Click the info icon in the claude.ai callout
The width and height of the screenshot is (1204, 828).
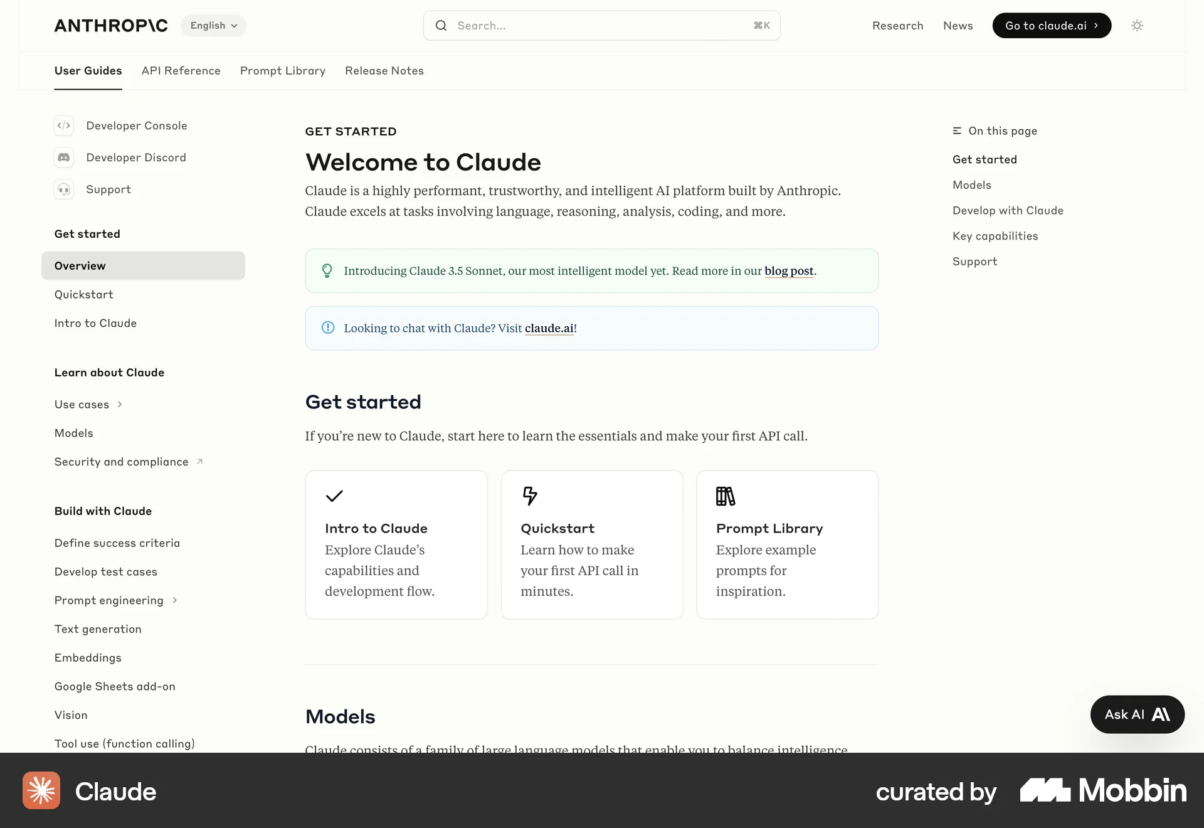tap(327, 327)
